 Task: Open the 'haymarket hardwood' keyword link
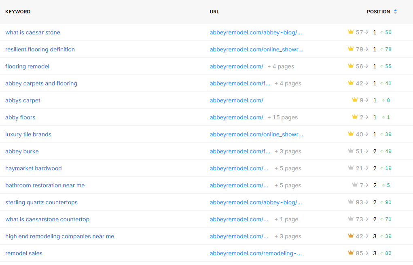pyautogui.click(x=34, y=168)
